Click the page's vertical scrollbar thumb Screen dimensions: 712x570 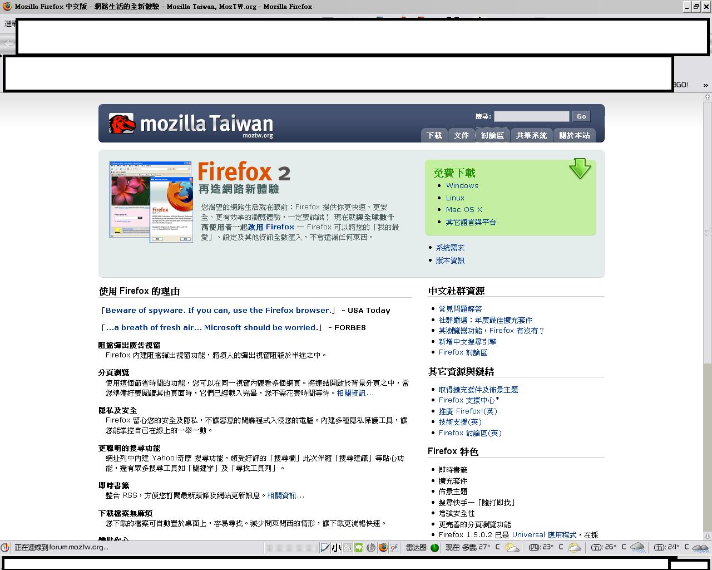708,232
